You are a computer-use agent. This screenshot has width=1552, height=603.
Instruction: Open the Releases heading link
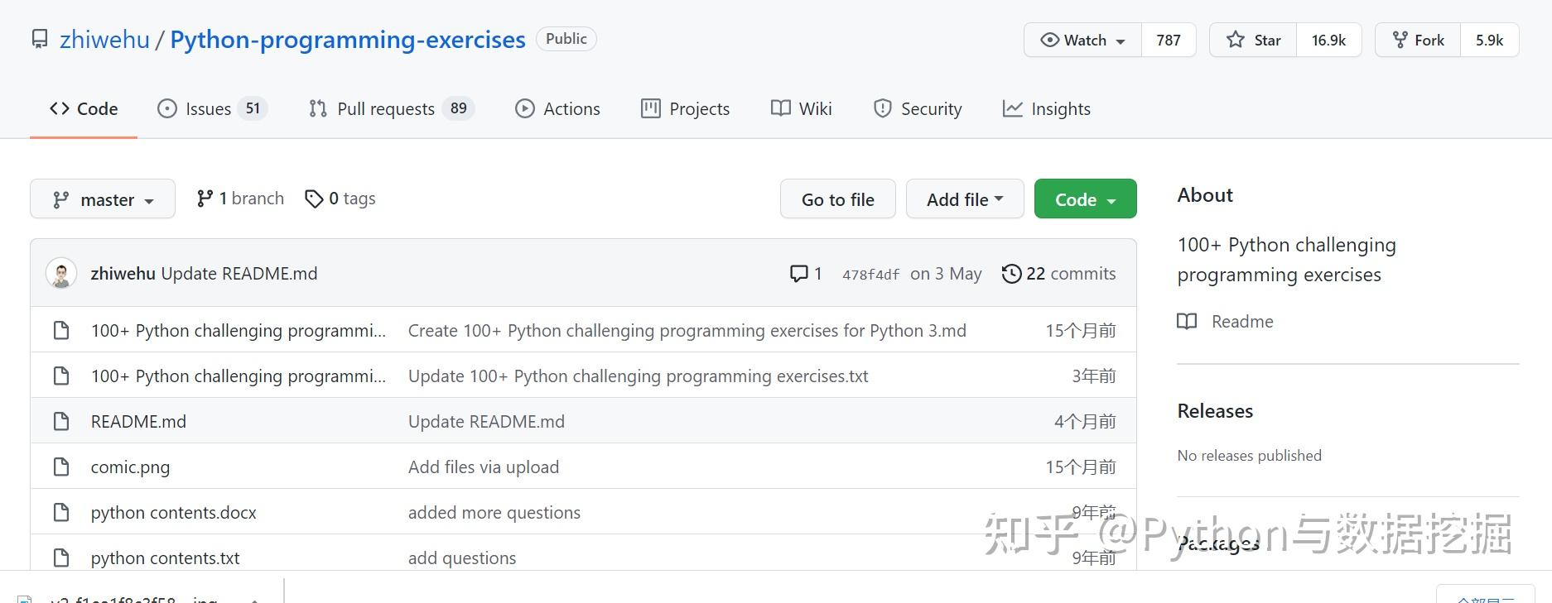[x=1215, y=411]
